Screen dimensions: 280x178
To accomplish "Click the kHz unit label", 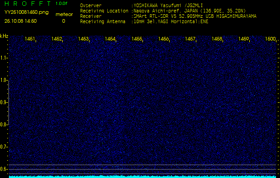I will tap(4, 36).
